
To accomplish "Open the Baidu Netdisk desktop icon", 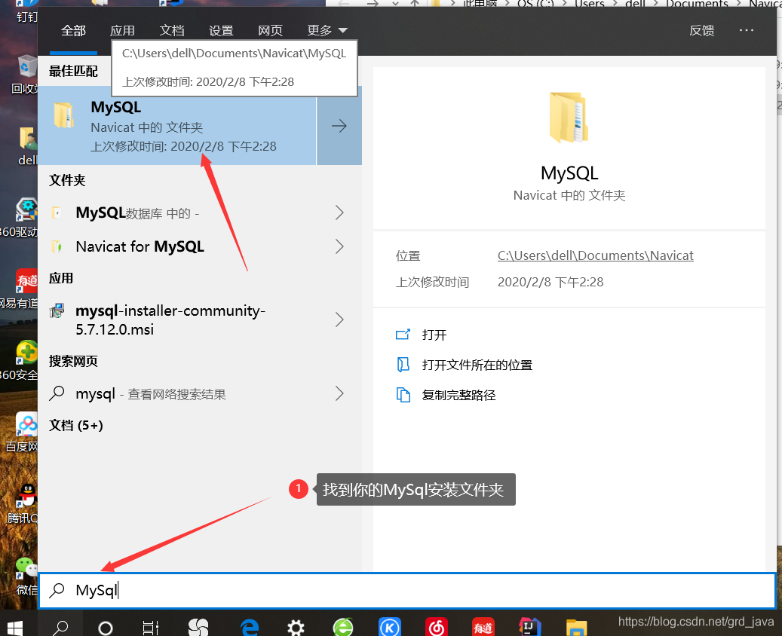I will click(23, 432).
